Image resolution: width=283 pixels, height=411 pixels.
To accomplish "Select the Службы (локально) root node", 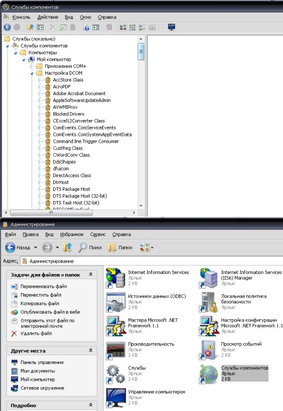I will (x=33, y=39).
